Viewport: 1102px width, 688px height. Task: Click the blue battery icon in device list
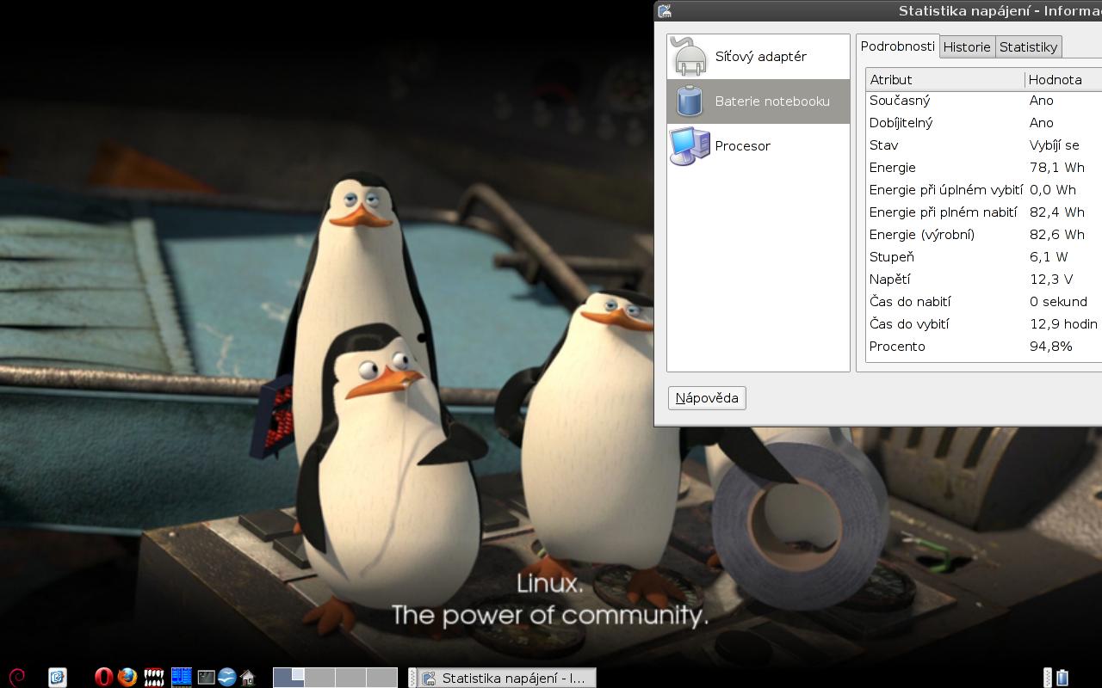coord(689,101)
